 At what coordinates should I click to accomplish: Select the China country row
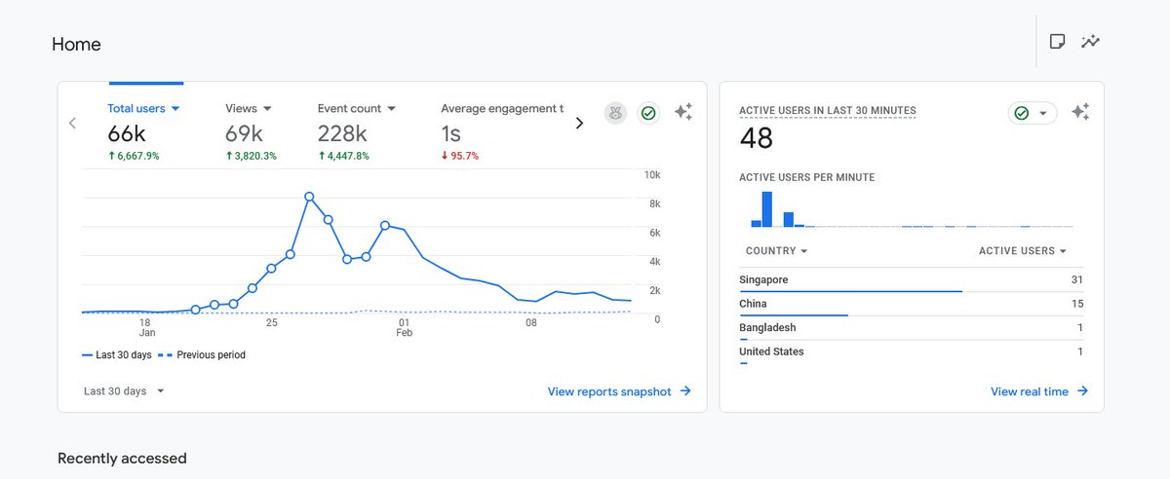[x=911, y=306]
